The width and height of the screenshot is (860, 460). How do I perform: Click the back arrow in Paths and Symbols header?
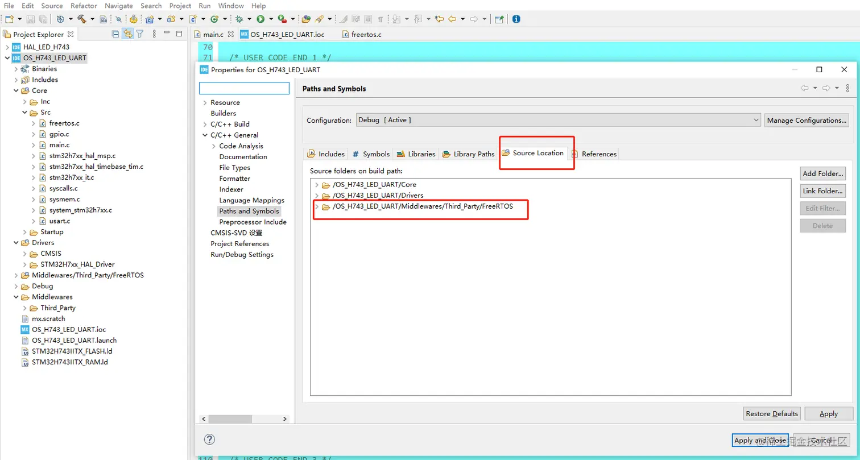(x=804, y=88)
